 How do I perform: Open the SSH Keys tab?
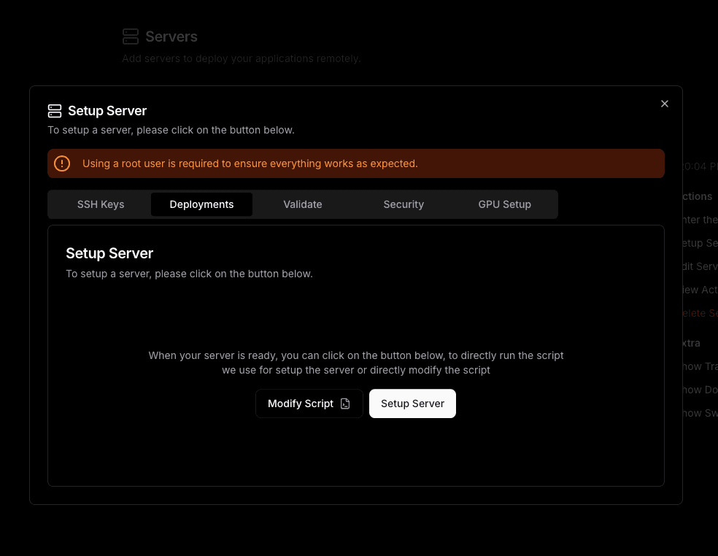tap(101, 204)
